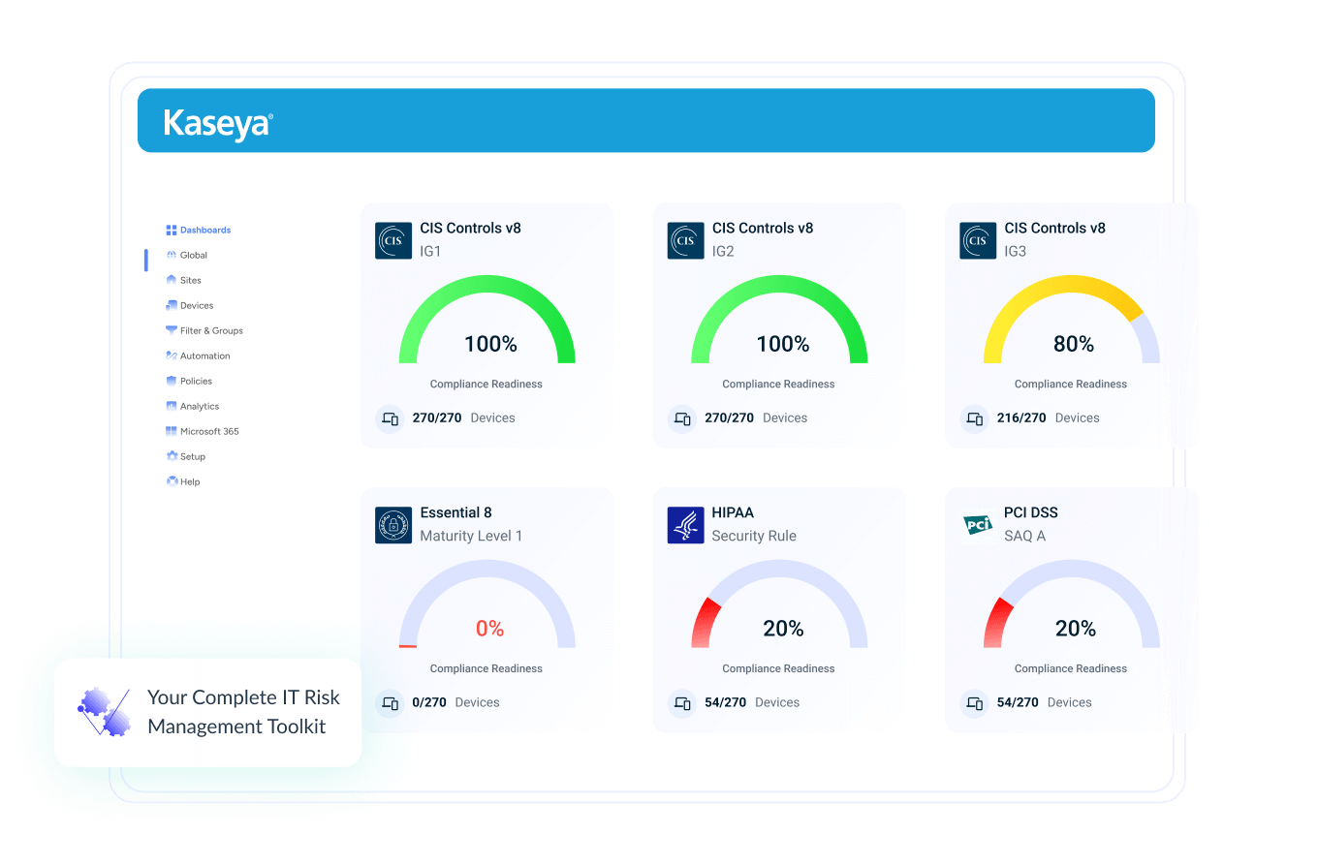The height and width of the screenshot is (866, 1318).
Task: Click the Kaseya logo in header
Action: (218, 124)
